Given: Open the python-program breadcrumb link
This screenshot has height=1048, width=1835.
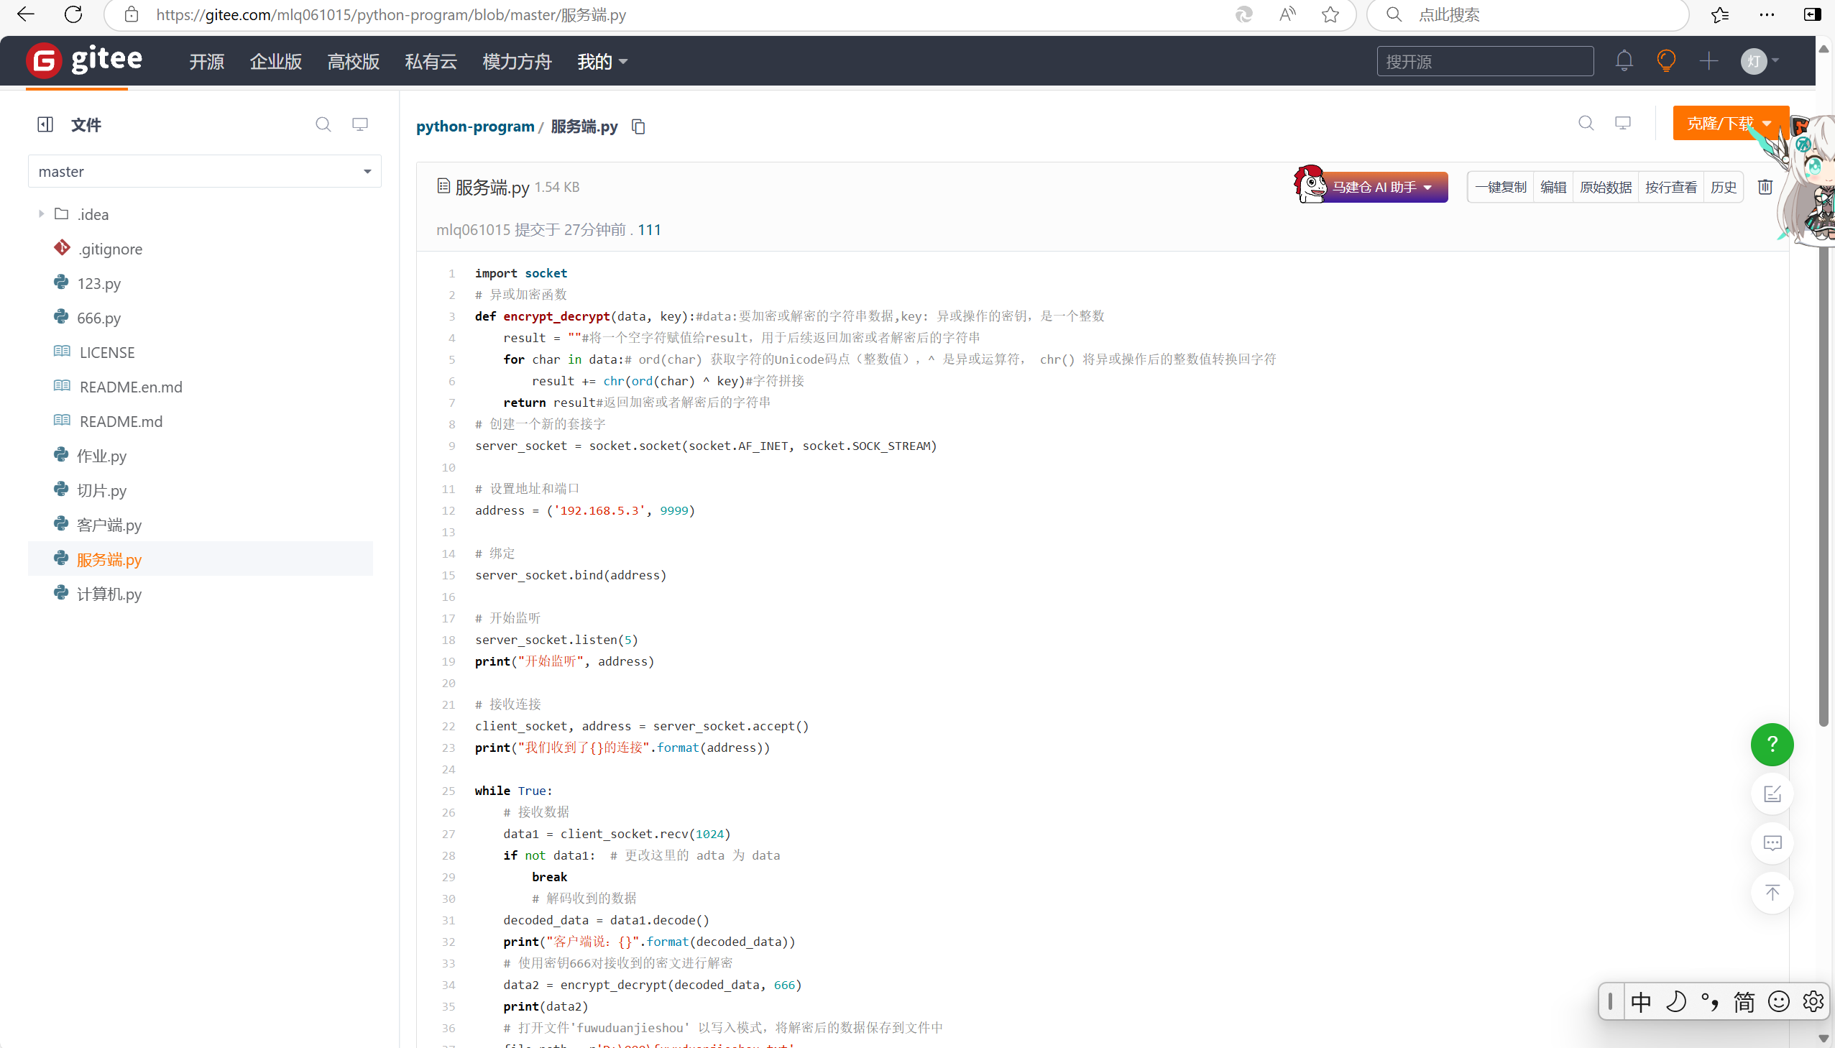Looking at the screenshot, I should pos(475,127).
